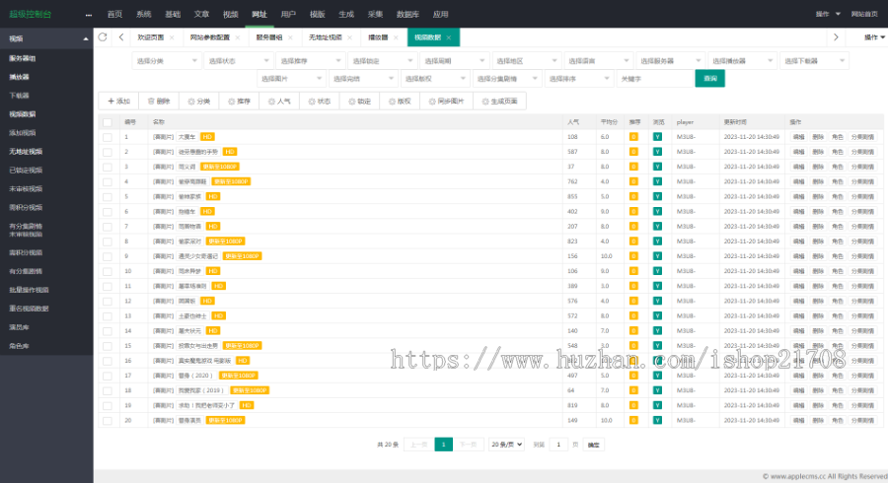Click the gear 分类 batch button

coord(199,102)
